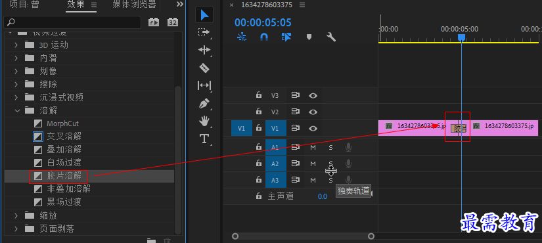Toggle sync lock on track V2
This screenshot has width=542, height=243.
click(295, 112)
